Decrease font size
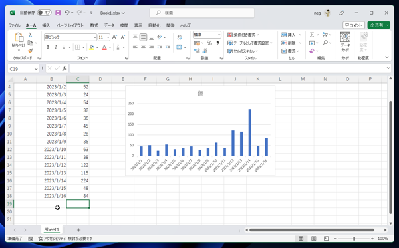Screen dimensions: 399x248 tap(123, 37)
